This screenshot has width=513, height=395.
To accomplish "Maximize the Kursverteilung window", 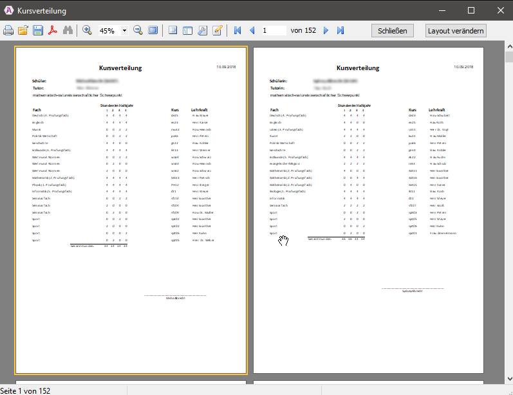I will click(471, 10).
